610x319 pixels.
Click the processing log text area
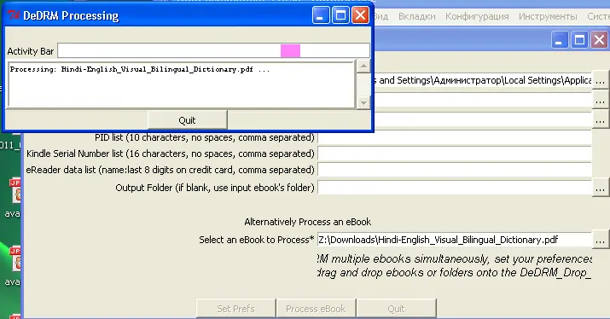pos(181,84)
